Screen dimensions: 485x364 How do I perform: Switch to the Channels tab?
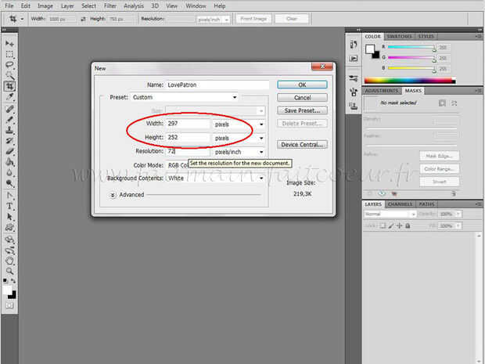click(400, 204)
